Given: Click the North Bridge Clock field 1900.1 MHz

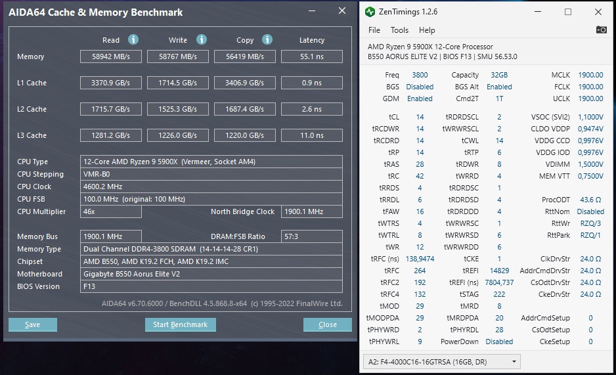Looking at the screenshot, I should pyautogui.click(x=312, y=211).
